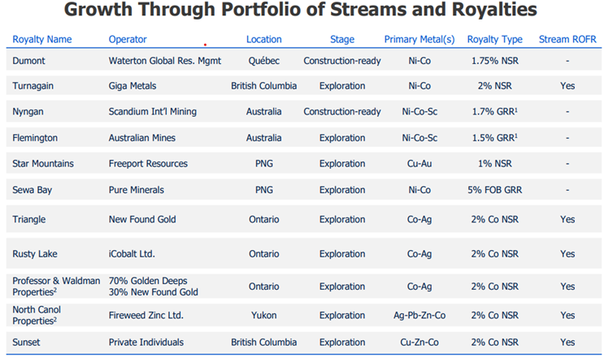613x358 pixels.
Task: Select the 1.75% NSR royalty type
Action: pyautogui.click(x=494, y=61)
